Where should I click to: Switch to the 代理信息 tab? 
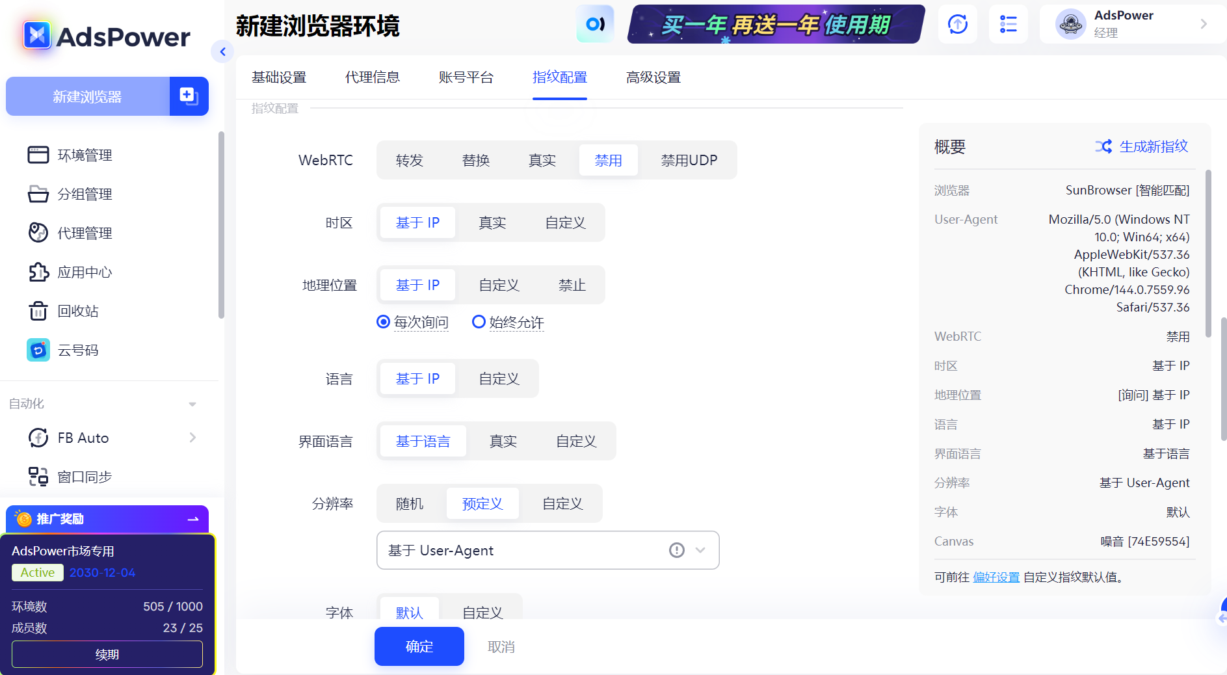pos(372,77)
